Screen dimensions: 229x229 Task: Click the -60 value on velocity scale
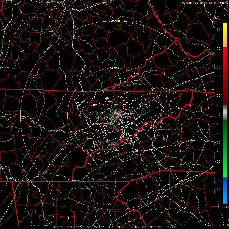point(218,171)
